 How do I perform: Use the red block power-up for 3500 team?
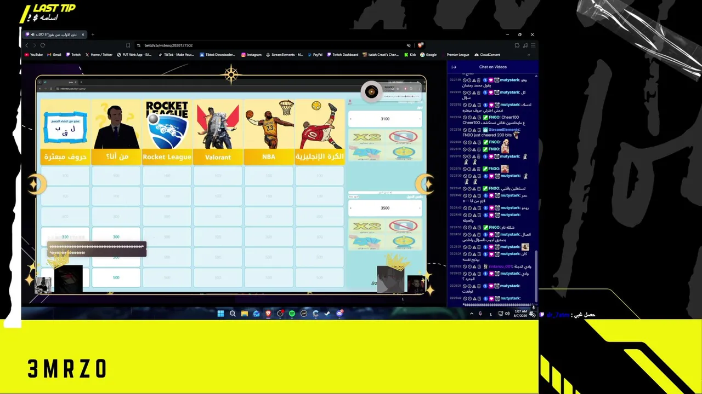click(403, 226)
